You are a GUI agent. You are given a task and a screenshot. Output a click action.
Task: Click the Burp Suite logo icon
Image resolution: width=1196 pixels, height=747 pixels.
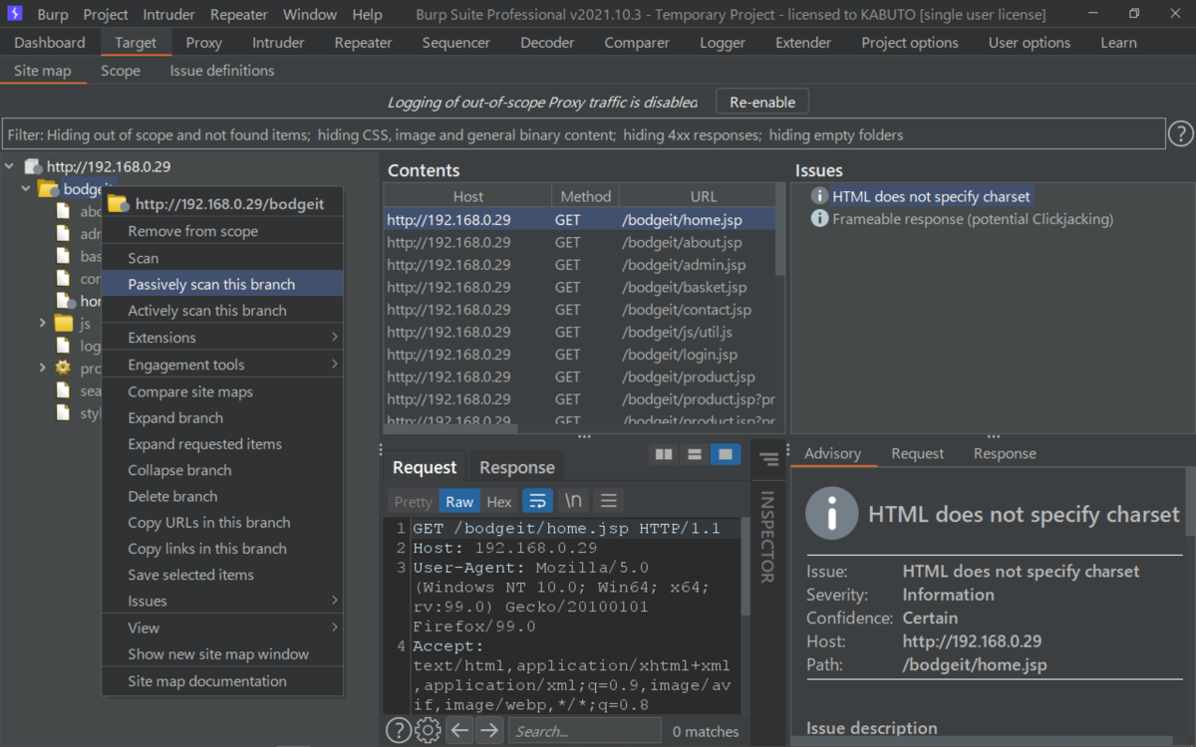tap(14, 14)
